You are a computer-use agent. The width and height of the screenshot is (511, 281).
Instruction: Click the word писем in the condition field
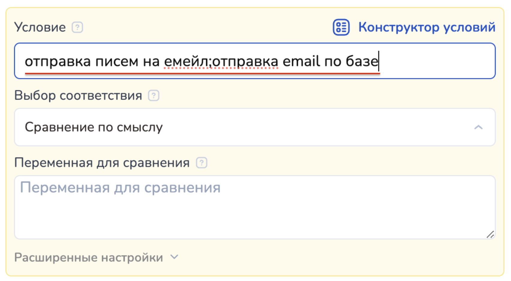117,62
